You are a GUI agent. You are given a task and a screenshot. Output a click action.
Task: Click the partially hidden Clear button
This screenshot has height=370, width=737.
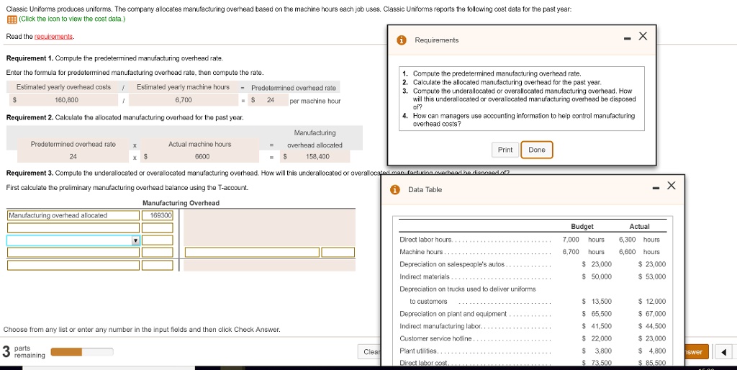point(371,352)
